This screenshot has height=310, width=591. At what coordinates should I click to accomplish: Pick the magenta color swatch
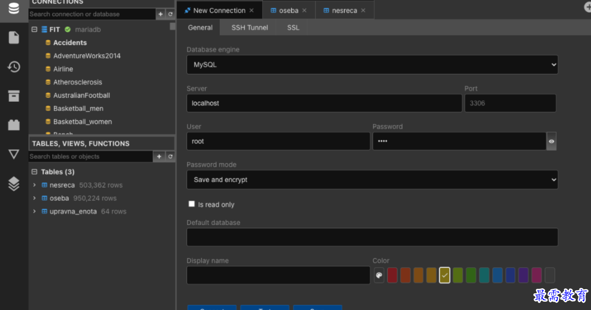coord(536,275)
